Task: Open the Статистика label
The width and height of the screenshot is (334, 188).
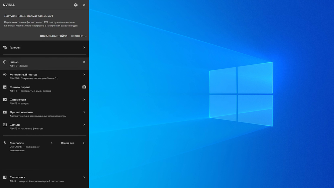Action: pyautogui.click(x=17, y=177)
